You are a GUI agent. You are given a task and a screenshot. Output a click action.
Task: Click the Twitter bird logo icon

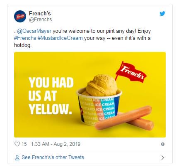point(162,14)
